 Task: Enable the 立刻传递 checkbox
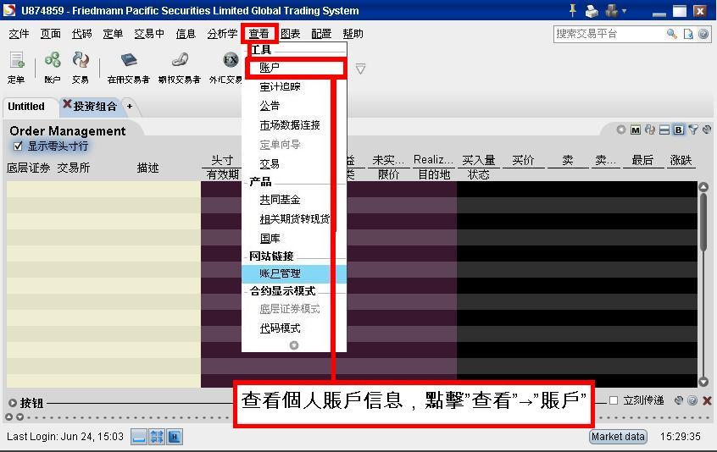pos(614,400)
